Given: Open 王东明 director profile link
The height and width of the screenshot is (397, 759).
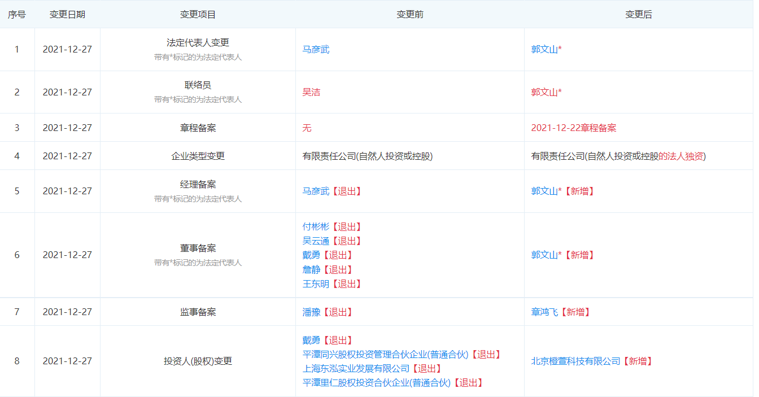Looking at the screenshot, I should point(316,283).
